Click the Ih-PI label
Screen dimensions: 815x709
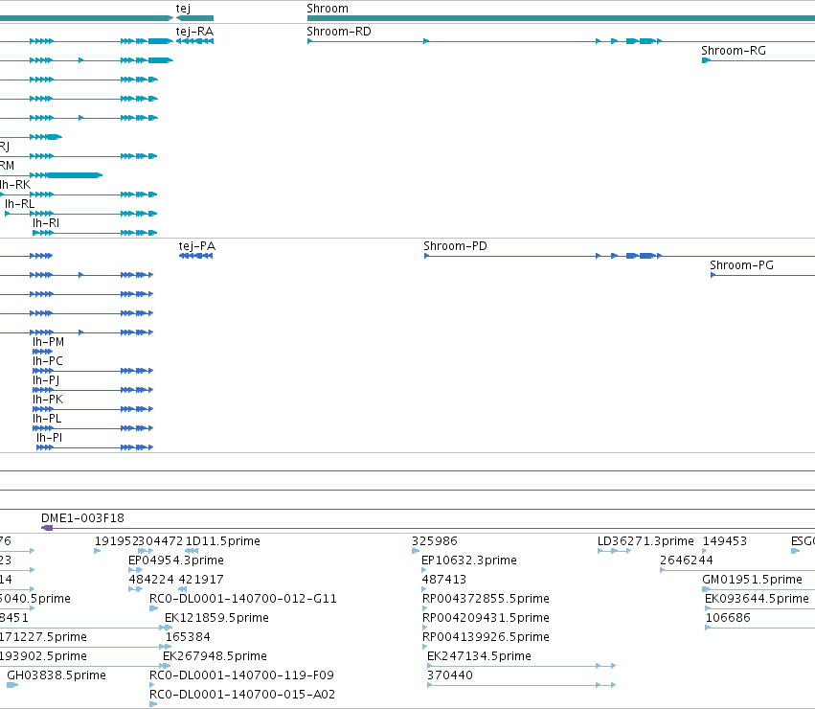50,438
